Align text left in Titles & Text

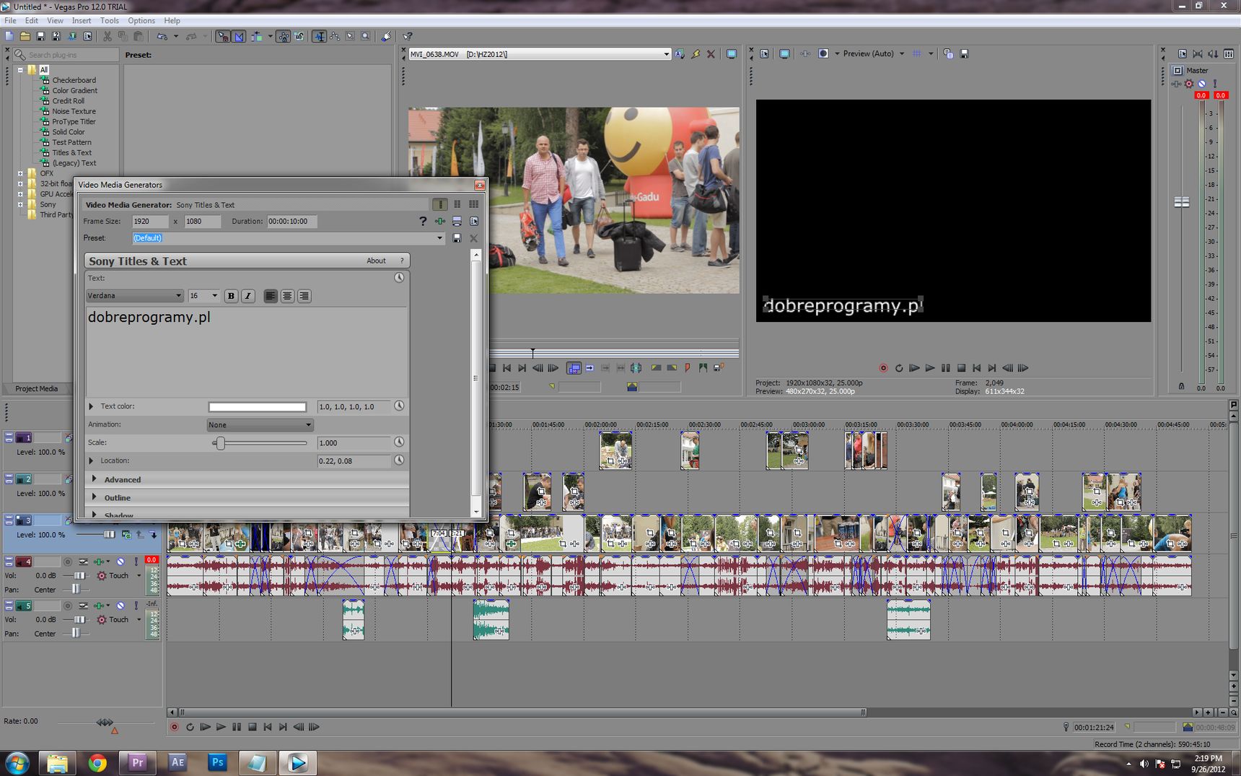tap(271, 296)
